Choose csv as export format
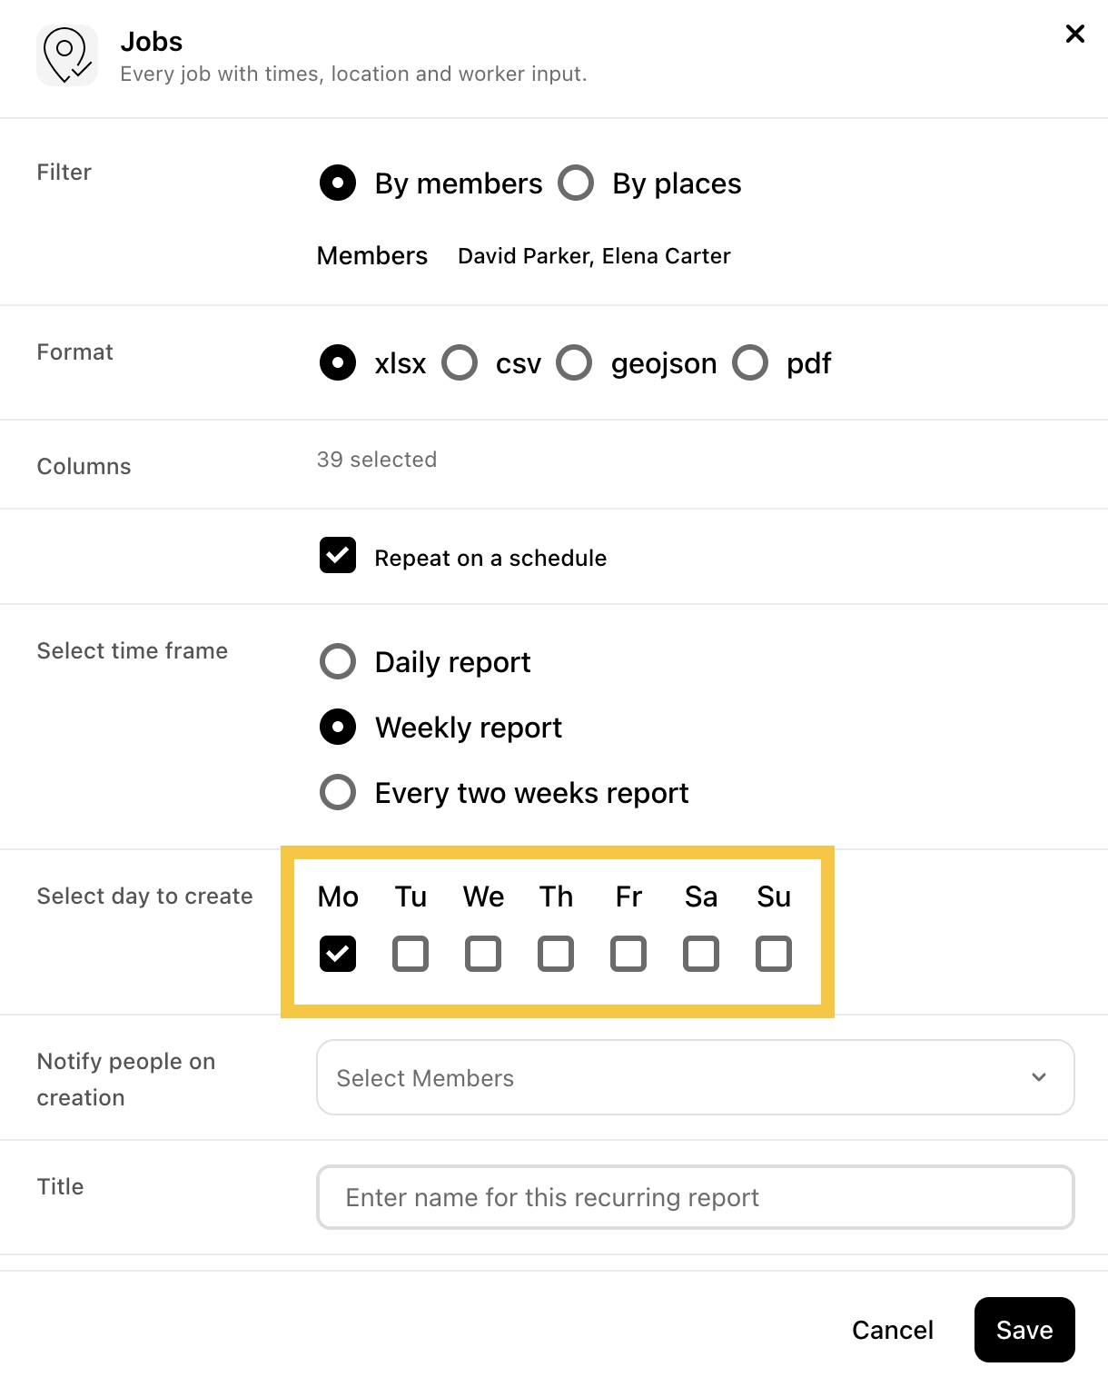1108x1377 pixels. [460, 362]
